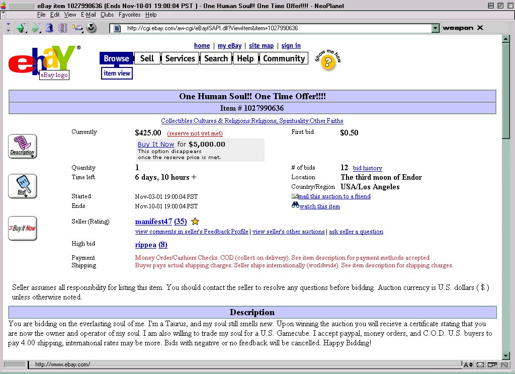Screen dimensions: 515x374
Task: Open the Collectibles category breadcrumb link
Action: (252, 121)
